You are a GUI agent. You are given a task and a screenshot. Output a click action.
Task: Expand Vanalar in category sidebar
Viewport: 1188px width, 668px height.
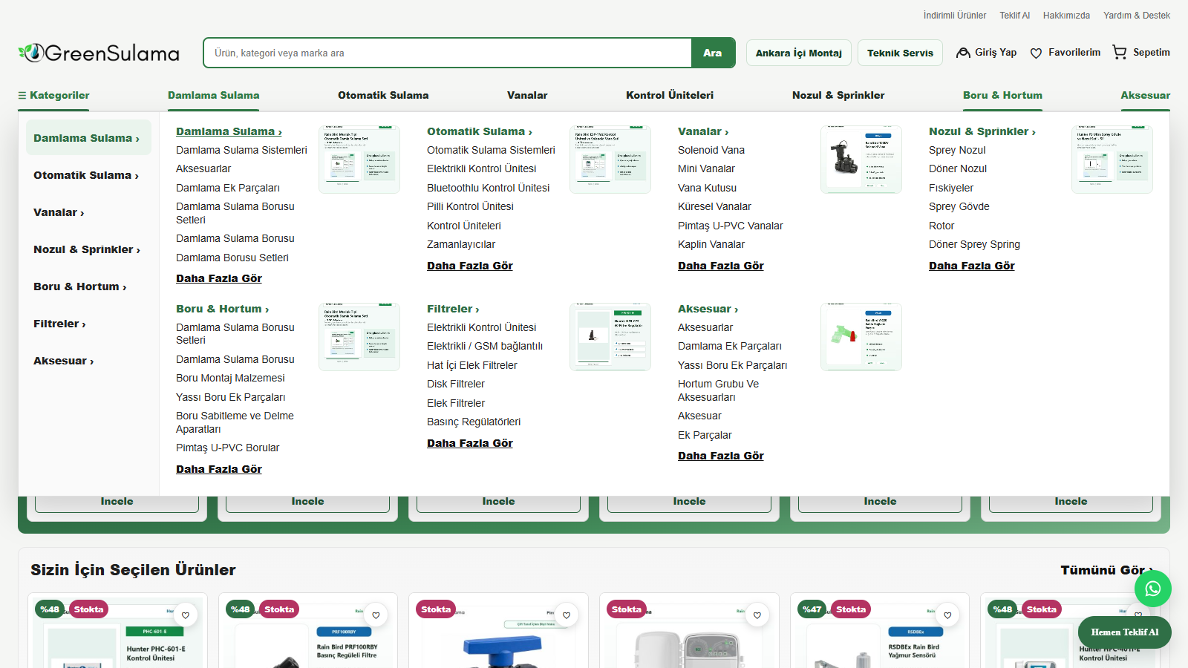[88, 212]
